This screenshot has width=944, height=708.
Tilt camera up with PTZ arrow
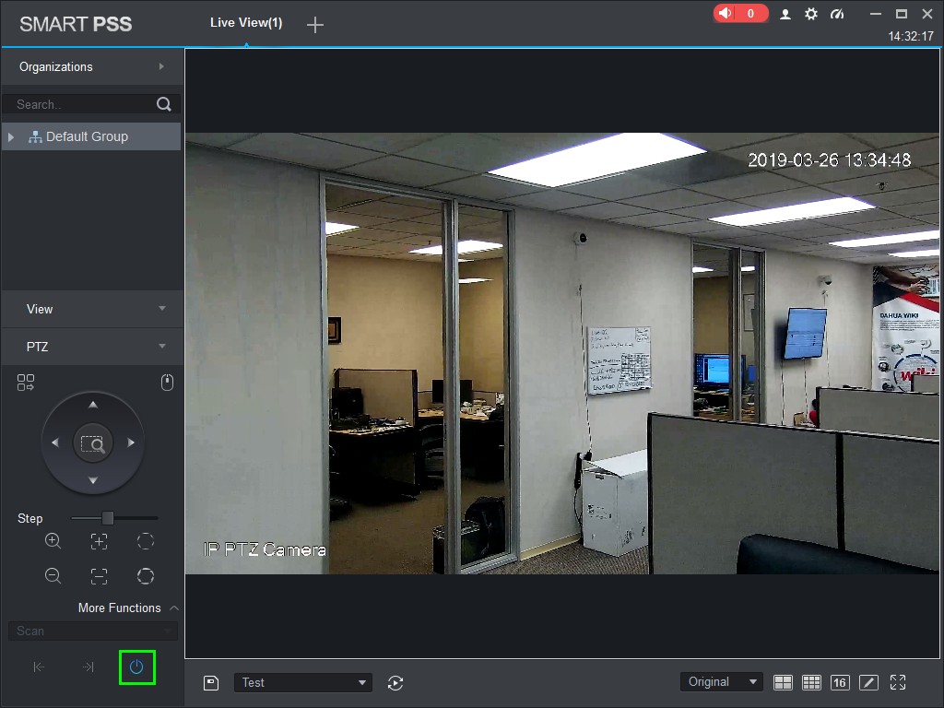pos(93,405)
